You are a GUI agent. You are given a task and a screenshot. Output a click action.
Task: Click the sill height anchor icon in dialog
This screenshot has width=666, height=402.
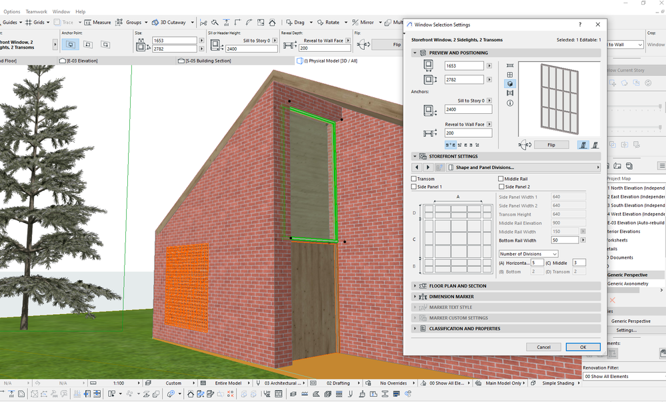430,110
